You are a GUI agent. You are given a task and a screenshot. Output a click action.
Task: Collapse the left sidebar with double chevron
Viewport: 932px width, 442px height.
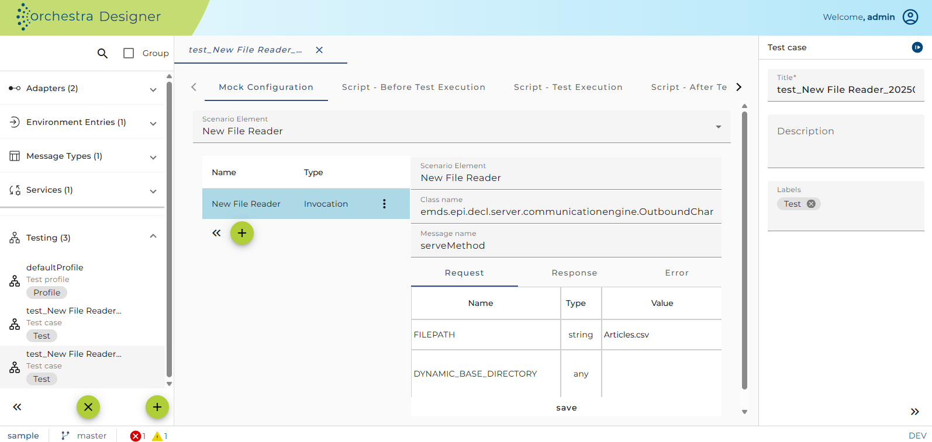coord(17,407)
